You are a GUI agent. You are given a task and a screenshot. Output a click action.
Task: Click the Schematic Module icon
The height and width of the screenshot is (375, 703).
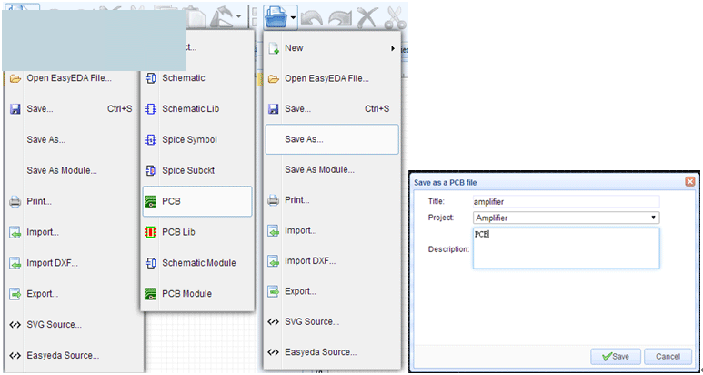point(151,263)
